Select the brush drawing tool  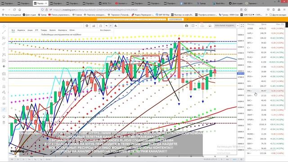click(4, 44)
